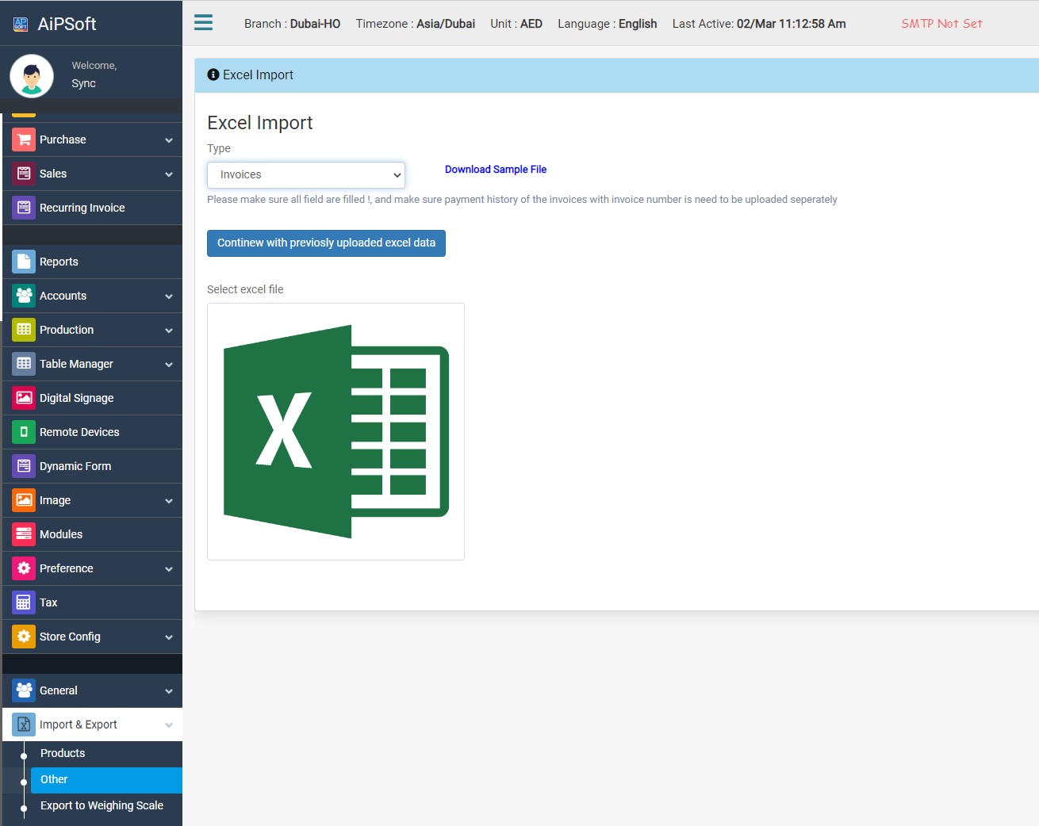
Task: Click the Dynamic Form icon
Action: (24, 466)
